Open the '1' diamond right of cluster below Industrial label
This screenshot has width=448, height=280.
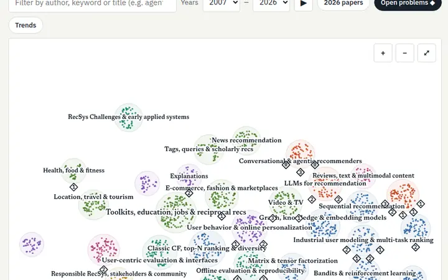pyautogui.click(x=380, y=250)
